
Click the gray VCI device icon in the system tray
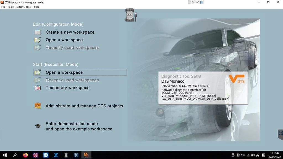(x=238, y=155)
